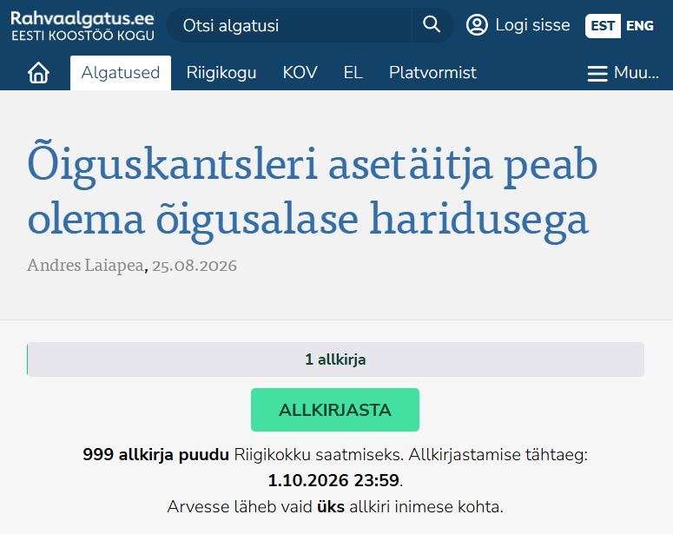This screenshot has height=534, width=673.
Task: Open the Algatused tab
Action: 121,73
